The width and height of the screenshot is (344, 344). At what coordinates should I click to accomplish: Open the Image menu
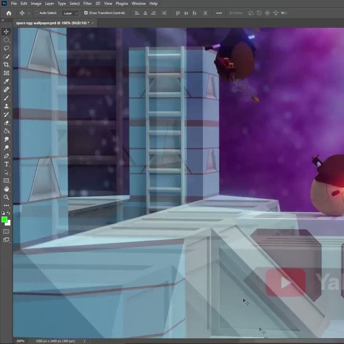[36, 3]
